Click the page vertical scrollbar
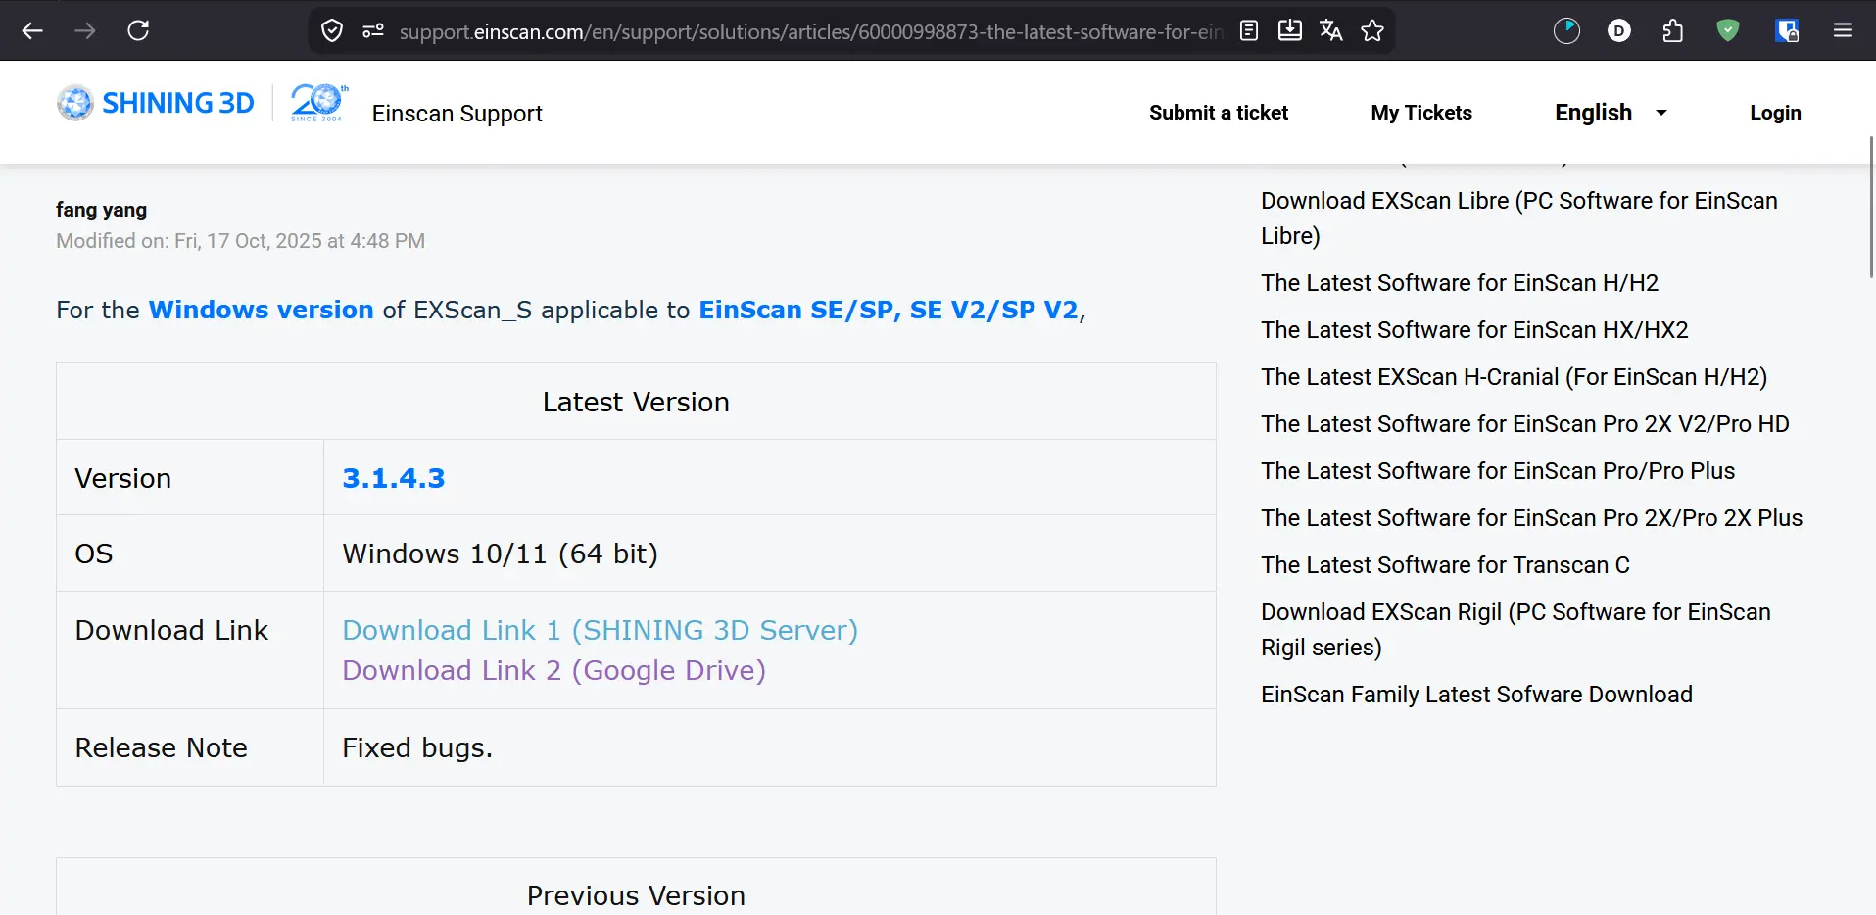 point(1871,208)
